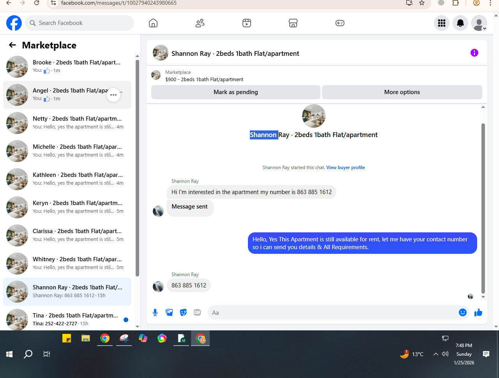Click Mark as pending button
Viewport: 499px width, 378px height.
(236, 92)
